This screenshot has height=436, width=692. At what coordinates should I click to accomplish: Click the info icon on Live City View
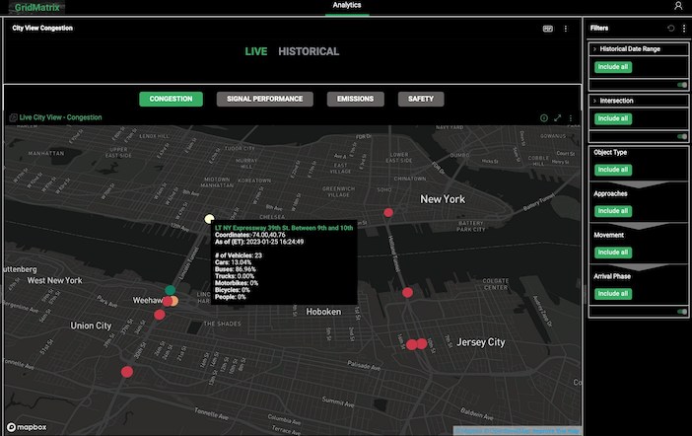[x=543, y=117]
